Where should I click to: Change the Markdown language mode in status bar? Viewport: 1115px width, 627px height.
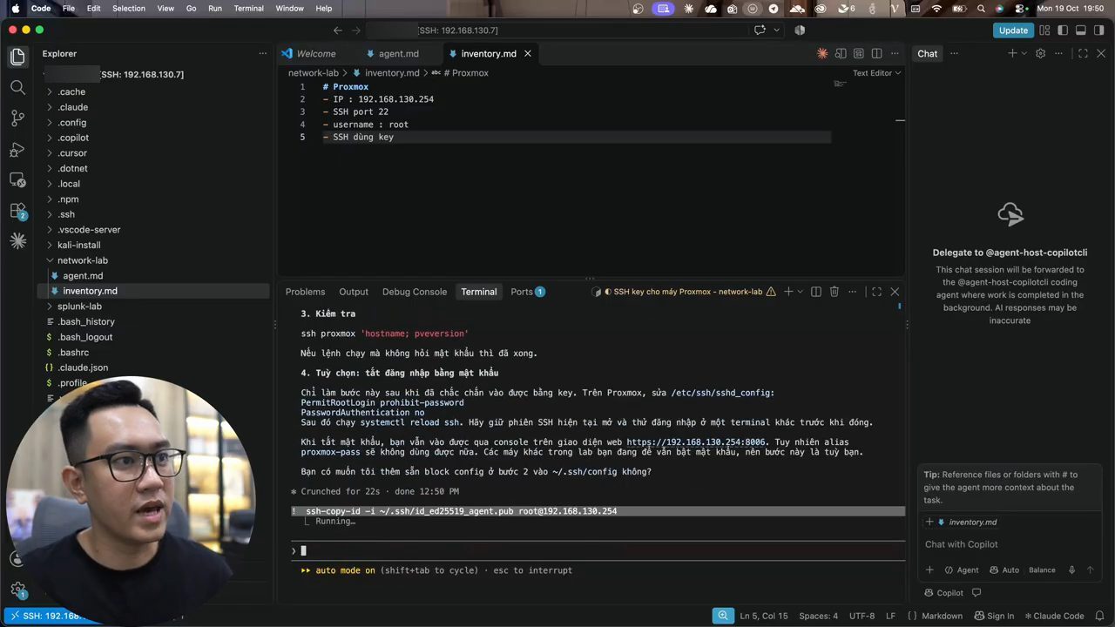click(942, 616)
